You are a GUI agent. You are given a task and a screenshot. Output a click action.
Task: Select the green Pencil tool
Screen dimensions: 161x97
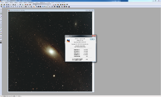pyautogui.click(x=1, y=28)
